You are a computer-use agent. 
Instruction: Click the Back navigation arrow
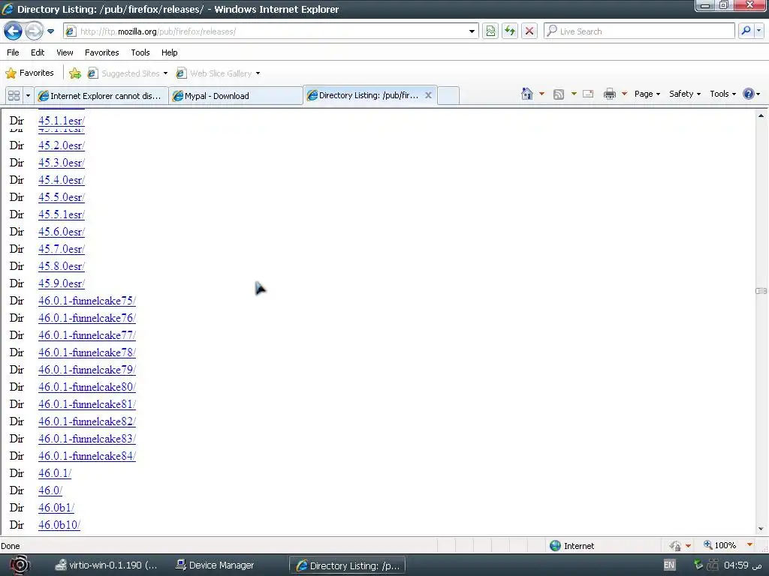pyautogui.click(x=14, y=31)
